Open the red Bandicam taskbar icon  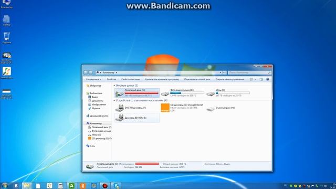(105, 186)
